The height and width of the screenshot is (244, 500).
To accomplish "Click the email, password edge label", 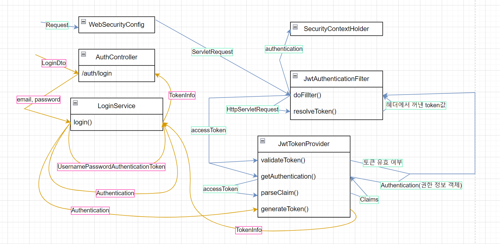I will [39, 99].
